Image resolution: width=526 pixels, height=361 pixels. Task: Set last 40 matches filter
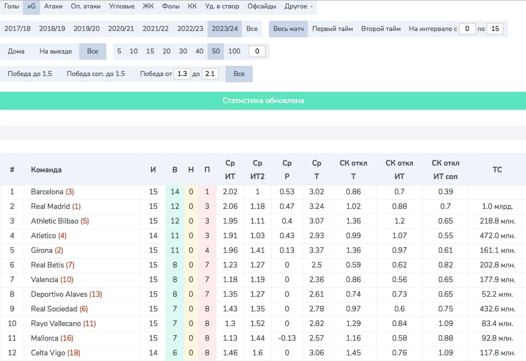click(x=199, y=51)
